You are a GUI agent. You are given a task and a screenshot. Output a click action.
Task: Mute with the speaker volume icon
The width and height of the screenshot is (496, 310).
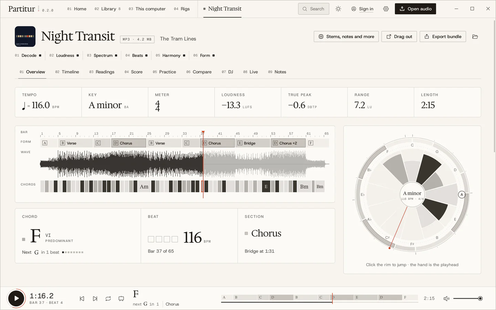click(x=446, y=299)
